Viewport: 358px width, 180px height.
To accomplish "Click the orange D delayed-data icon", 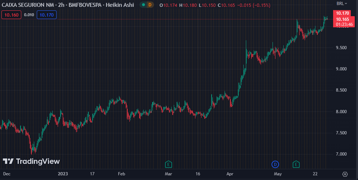I will point(150,5).
